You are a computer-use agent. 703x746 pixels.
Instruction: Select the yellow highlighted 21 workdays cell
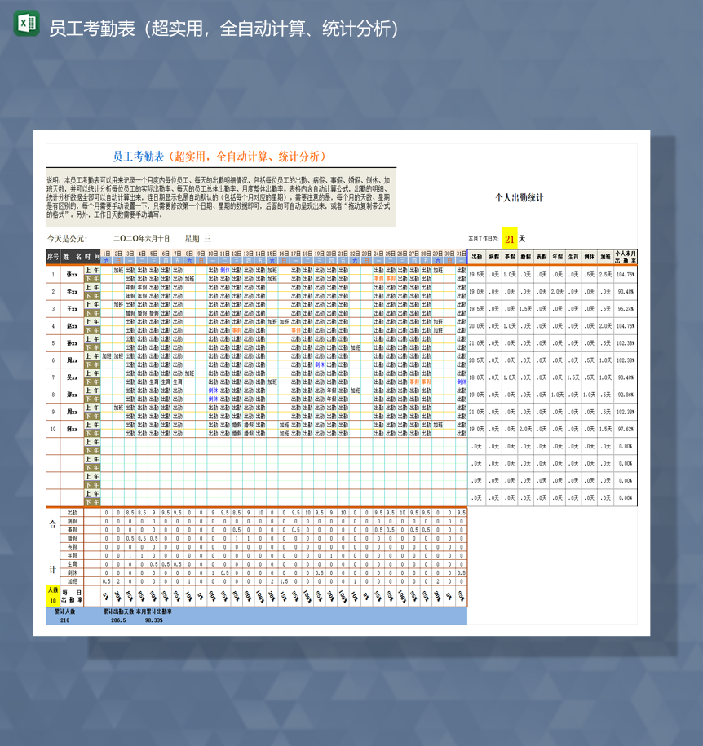(510, 240)
